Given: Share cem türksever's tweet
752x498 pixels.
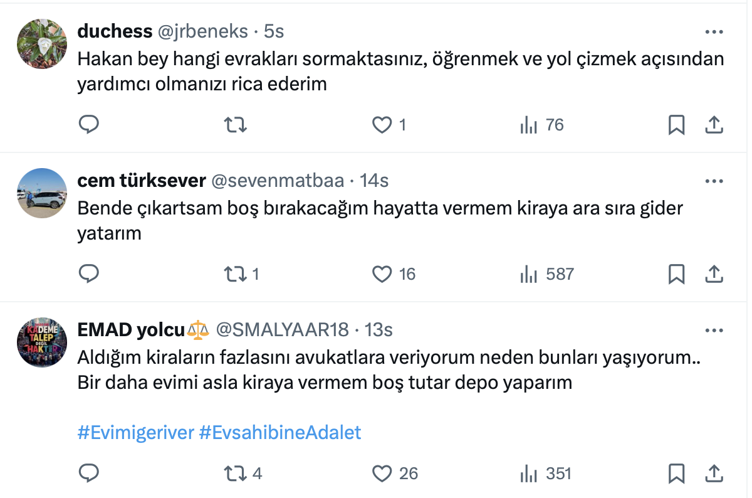Looking at the screenshot, I should [714, 274].
